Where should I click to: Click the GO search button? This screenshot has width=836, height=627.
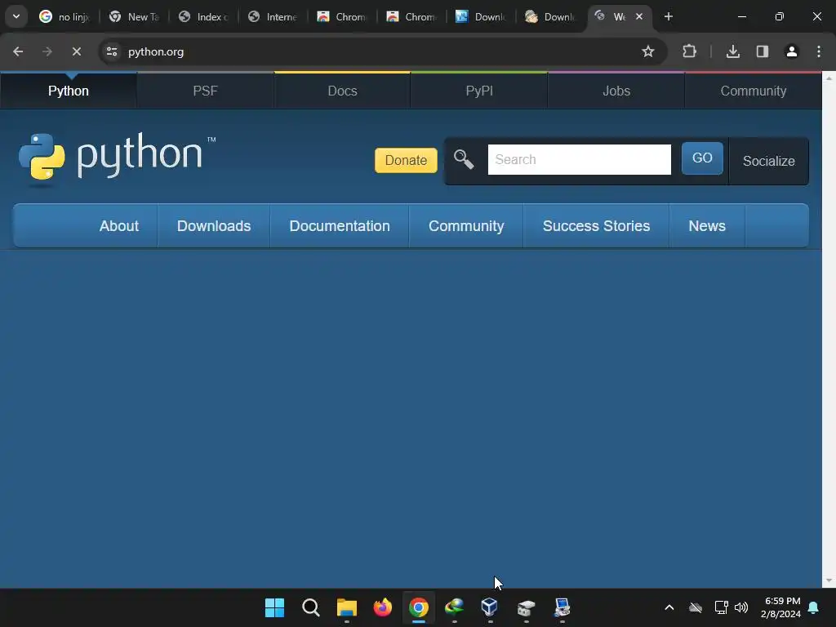pos(702,158)
